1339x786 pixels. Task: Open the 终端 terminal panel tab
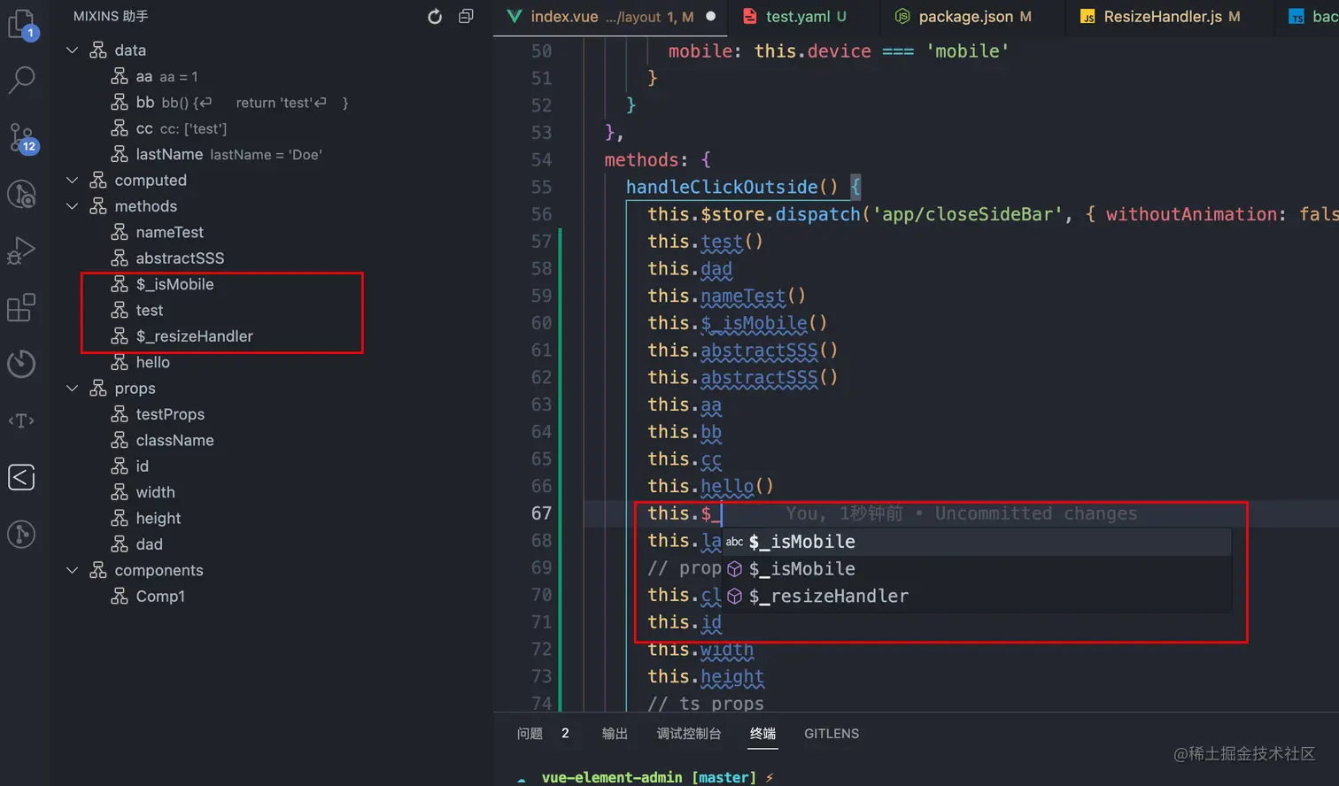coord(762,734)
